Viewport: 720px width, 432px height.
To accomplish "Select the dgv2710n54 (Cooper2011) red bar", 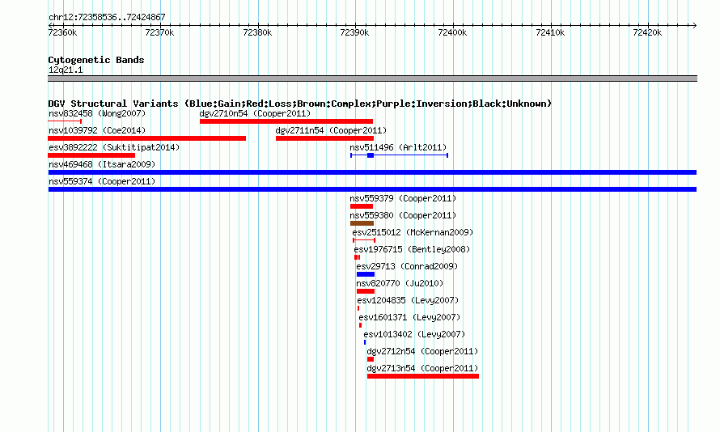I will tap(286, 121).
